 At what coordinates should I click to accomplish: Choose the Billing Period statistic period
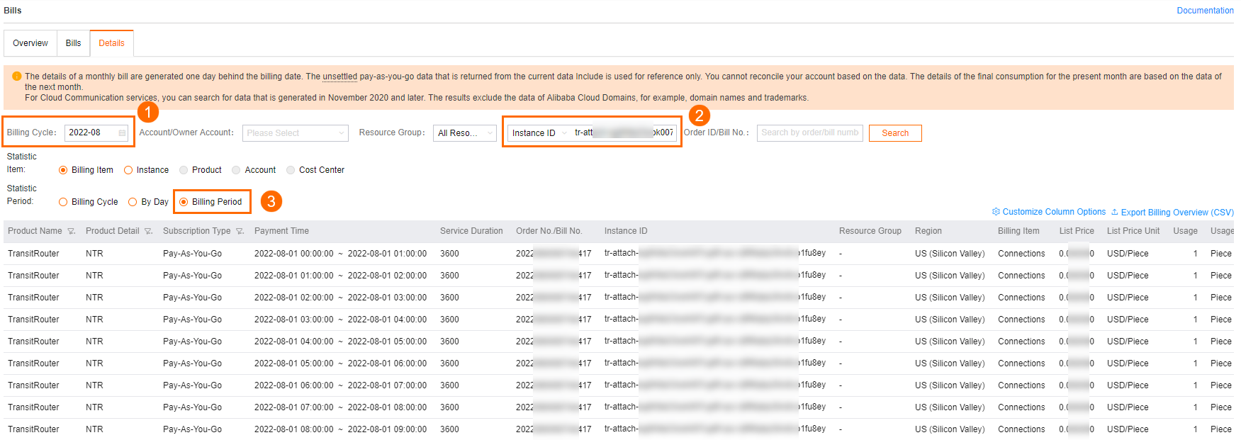click(184, 202)
